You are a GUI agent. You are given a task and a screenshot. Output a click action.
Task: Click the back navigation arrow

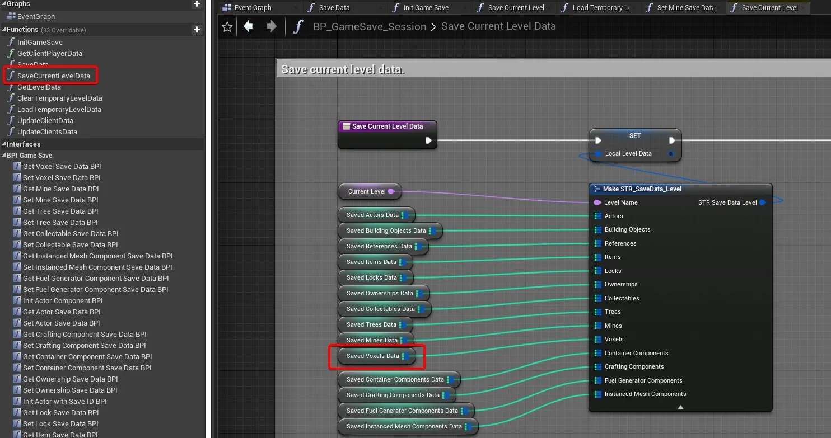(x=248, y=26)
